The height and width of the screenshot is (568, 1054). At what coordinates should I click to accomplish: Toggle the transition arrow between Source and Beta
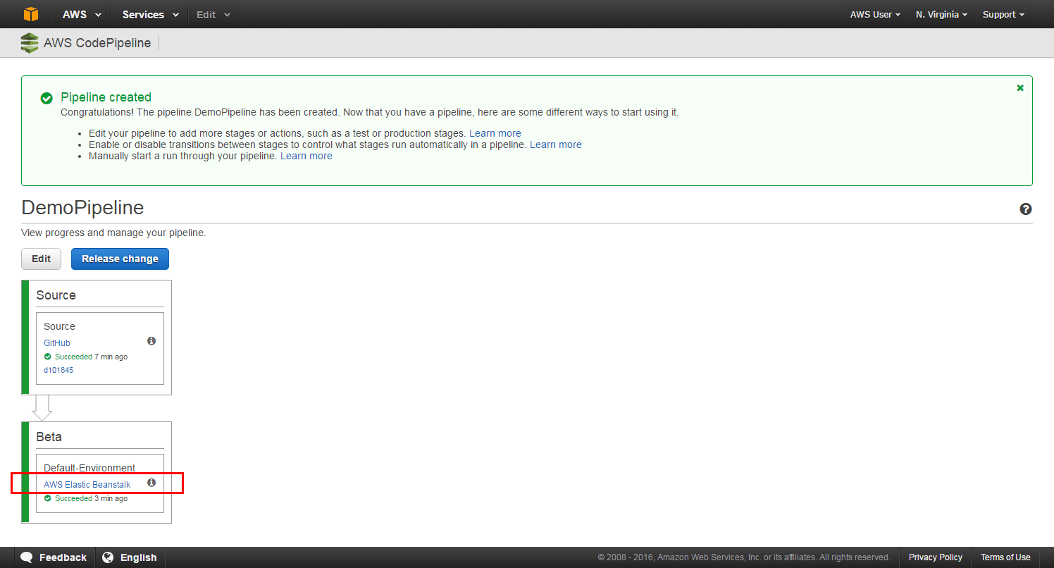tap(42, 407)
